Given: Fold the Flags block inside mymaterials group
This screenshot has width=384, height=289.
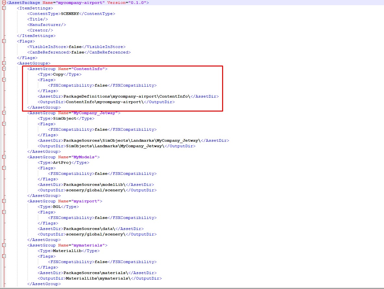Looking at the screenshot, I should [x=4, y=256].
